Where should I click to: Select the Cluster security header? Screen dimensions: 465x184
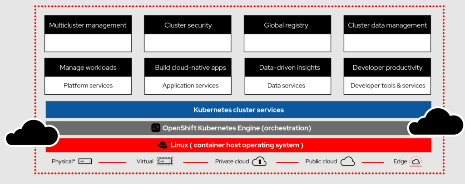[188, 25]
